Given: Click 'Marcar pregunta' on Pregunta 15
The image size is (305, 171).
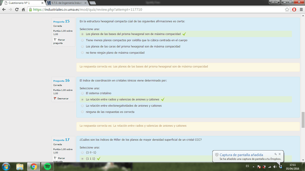Looking at the screenshot, I should [59, 41].
